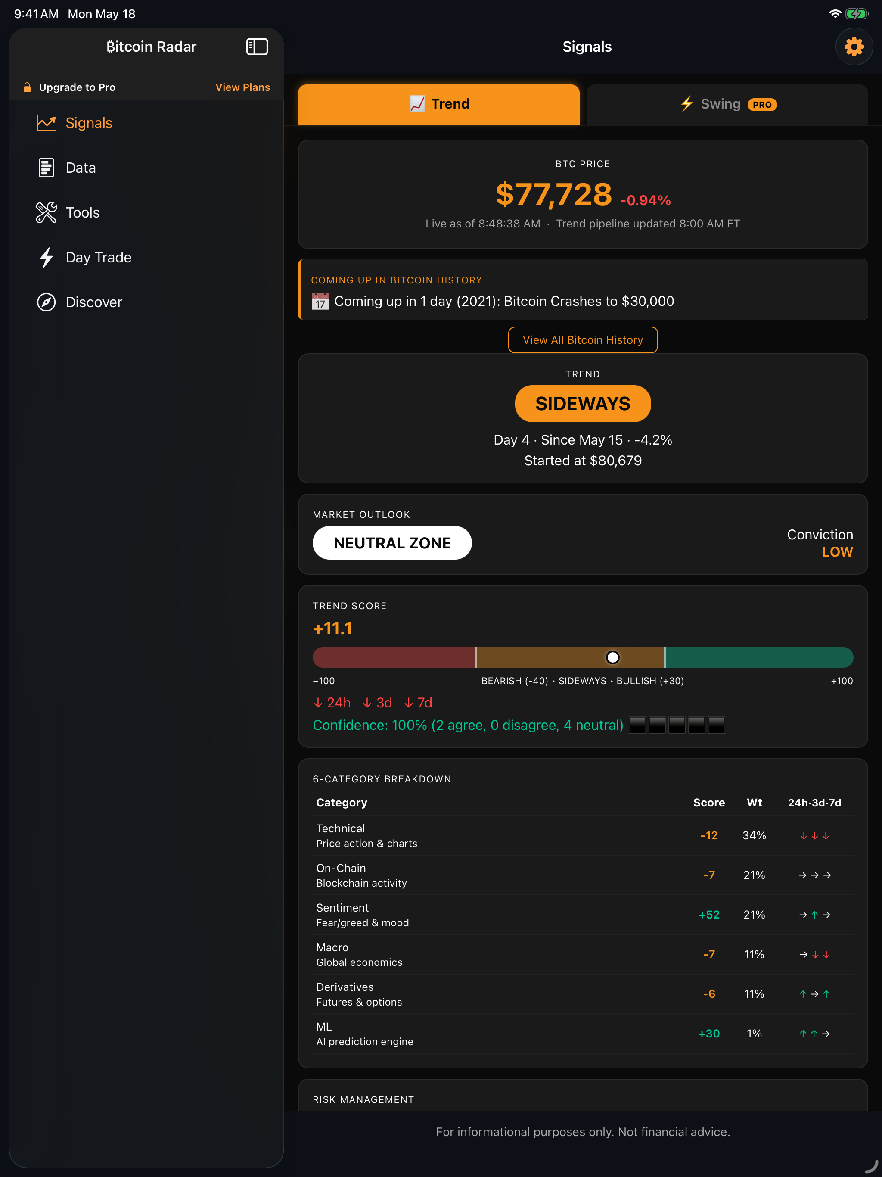
Task: Tap the Sentiment score +52
Action: point(709,915)
